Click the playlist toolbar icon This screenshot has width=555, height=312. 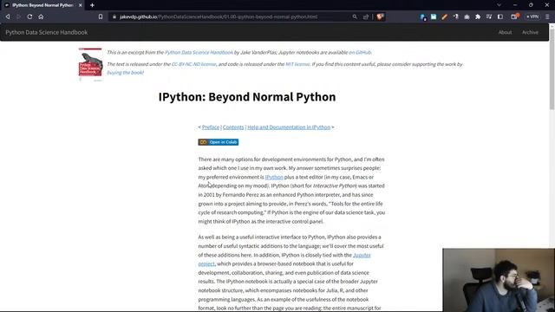point(489,16)
